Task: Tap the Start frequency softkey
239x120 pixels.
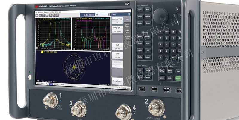Action: pyautogui.click(x=117, y=47)
